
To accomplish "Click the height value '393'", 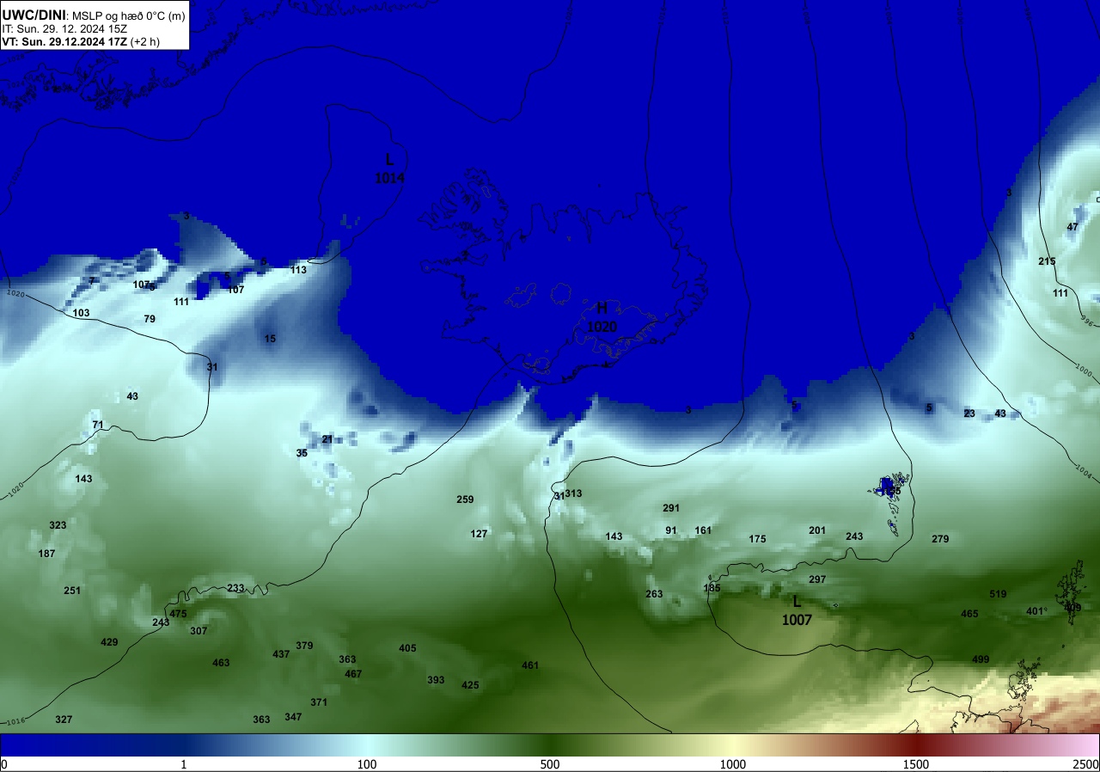I will coord(436,680).
